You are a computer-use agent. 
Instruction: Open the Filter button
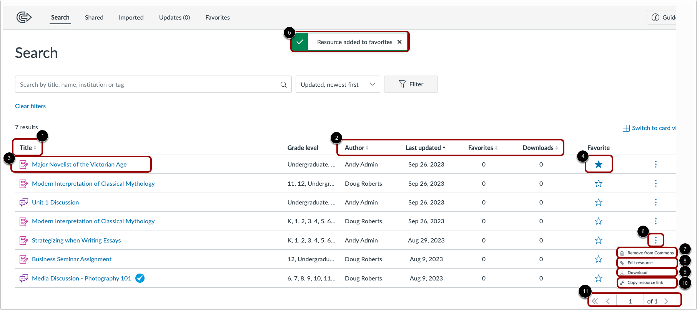pyautogui.click(x=411, y=84)
